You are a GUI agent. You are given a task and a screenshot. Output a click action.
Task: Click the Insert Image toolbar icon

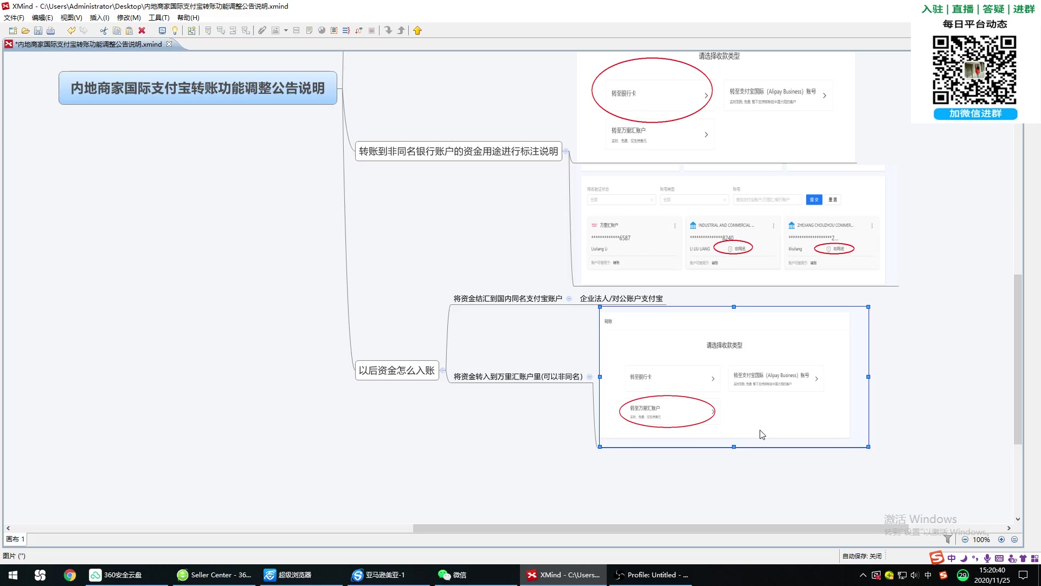(x=275, y=30)
